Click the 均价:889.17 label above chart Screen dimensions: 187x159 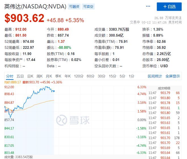pos(12,82)
